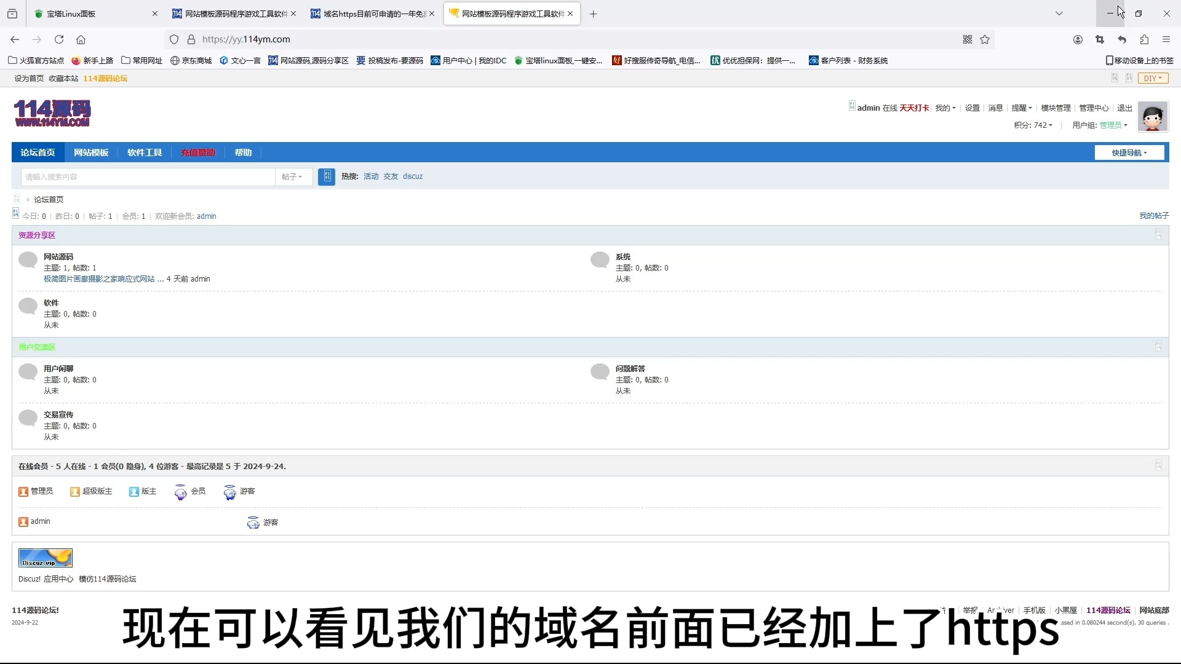Open the 小黑屋 footer link

pyautogui.click(x=1065, y=610)
